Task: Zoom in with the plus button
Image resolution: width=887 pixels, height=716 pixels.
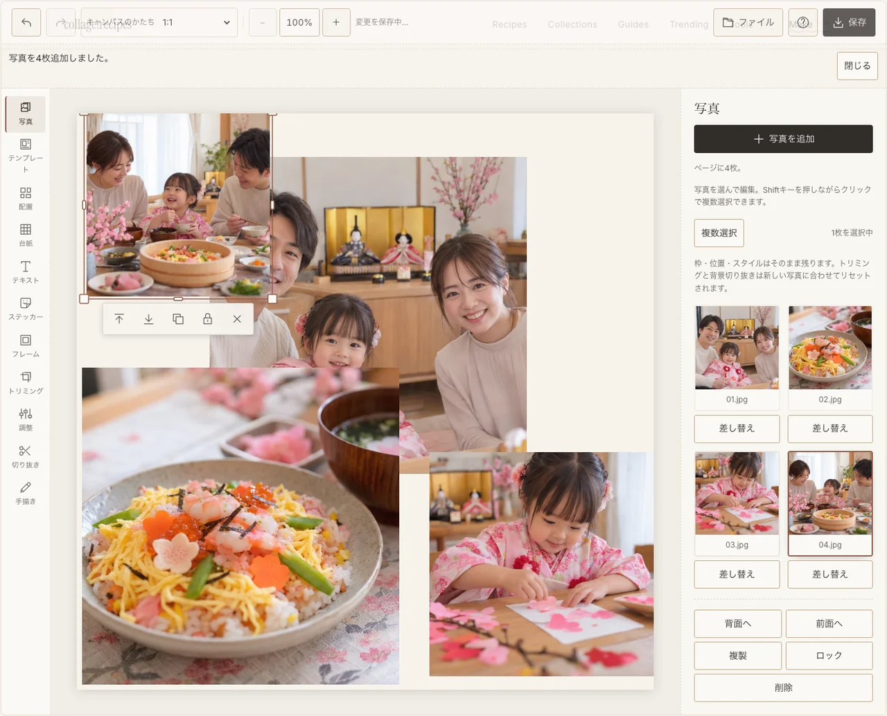Action: pos(336,22)
